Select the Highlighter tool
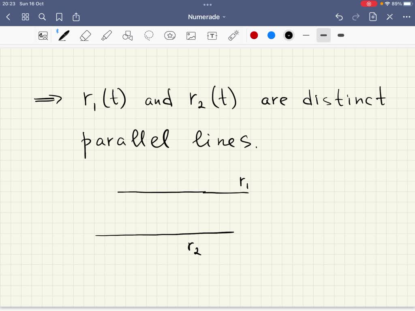This screenshot has height=311, width=415. (107, 36)
